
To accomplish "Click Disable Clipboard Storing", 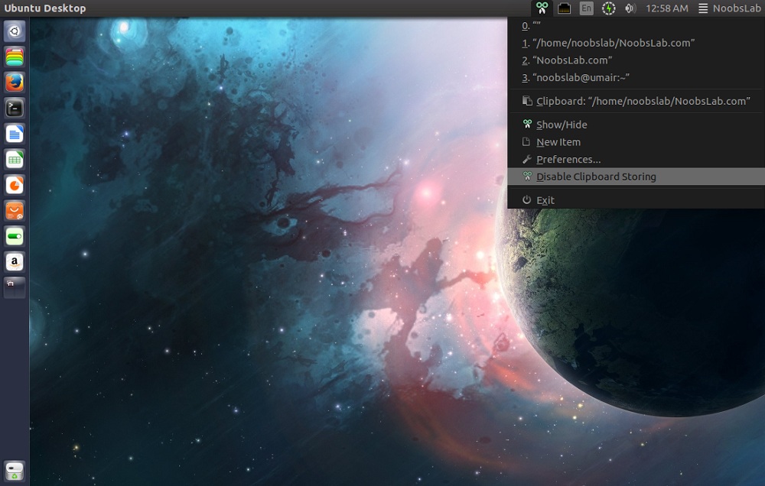I will [x=636, y=177].
